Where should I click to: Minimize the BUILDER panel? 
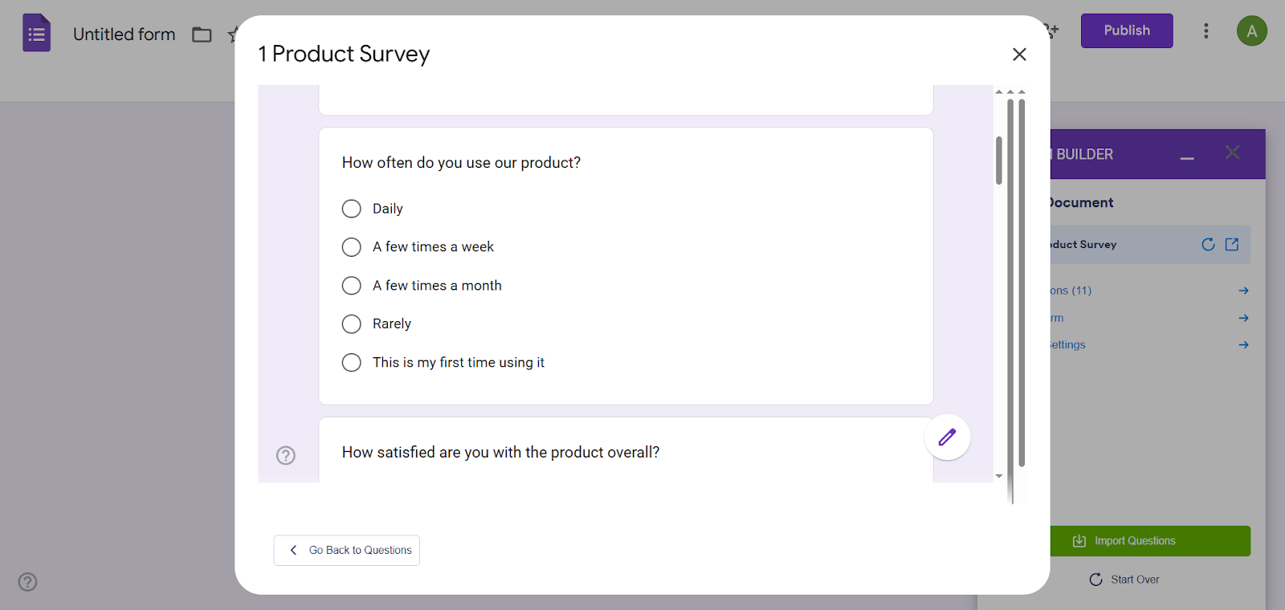tap(1187, 157)
